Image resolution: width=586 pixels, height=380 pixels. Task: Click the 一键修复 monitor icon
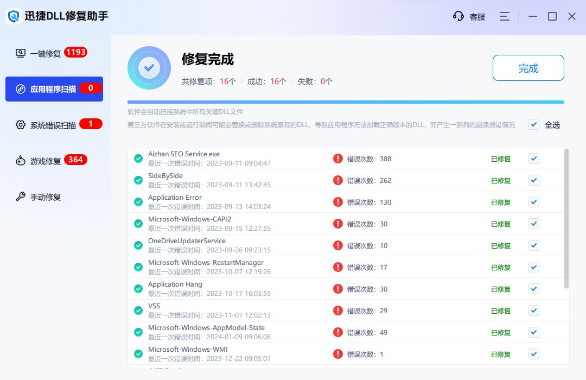(x=21, y=53)
